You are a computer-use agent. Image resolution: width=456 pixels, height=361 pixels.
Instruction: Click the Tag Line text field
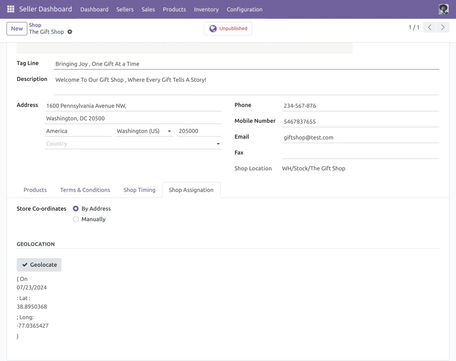246,64
